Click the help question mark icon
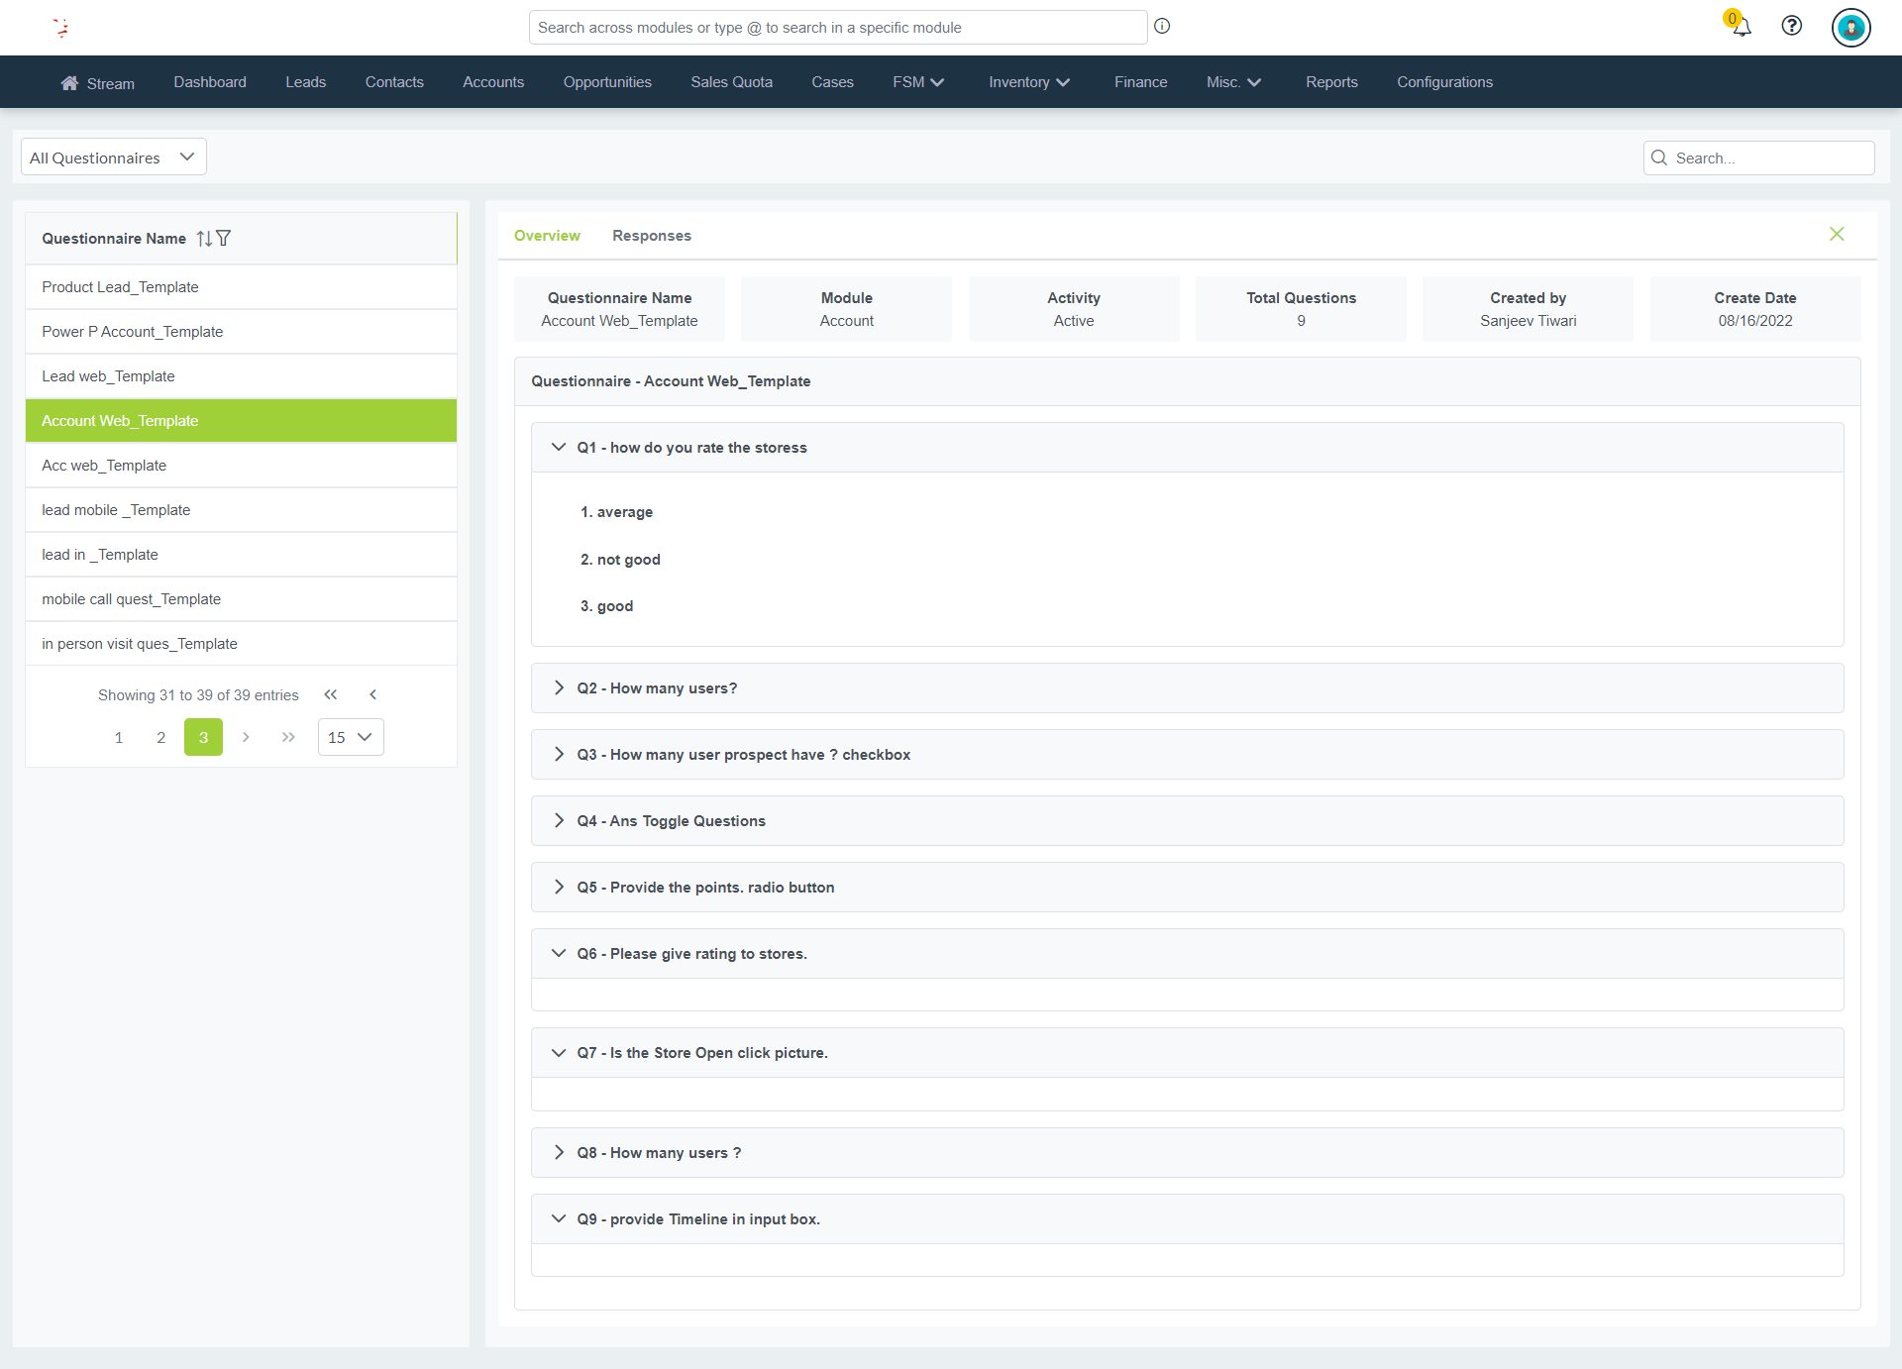 pos(1791,26)
